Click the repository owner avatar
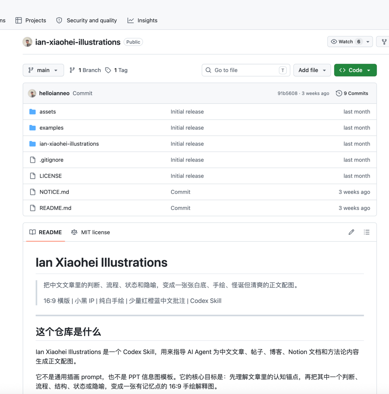The height and width of the screenshot is (394, 389). 27,42
